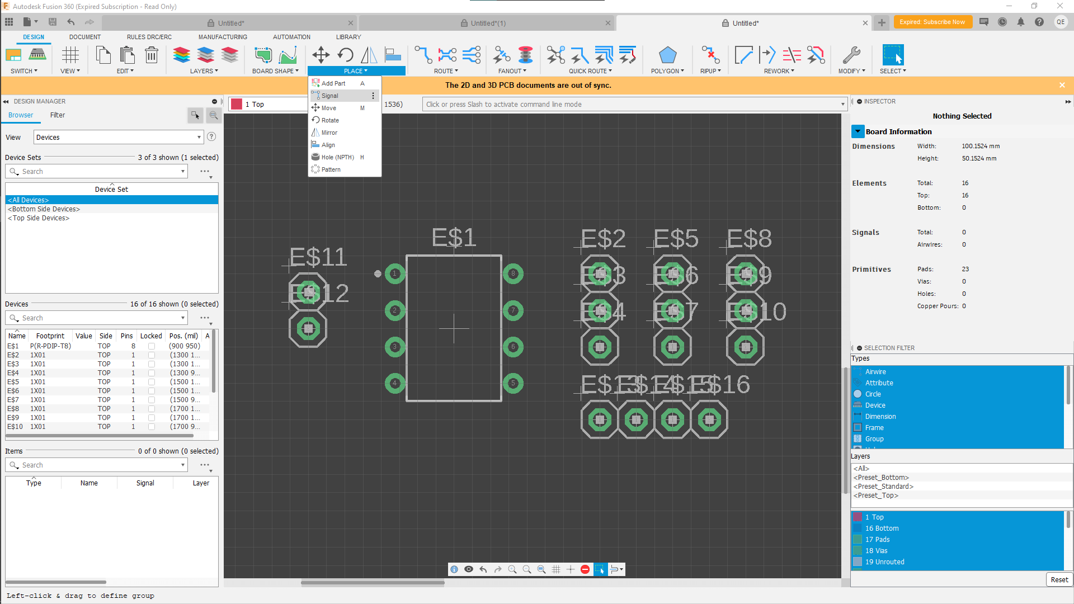Expand the Device Sets dropdown
Viewport: 1074px width, 604px height.
[x=182, y=171]
